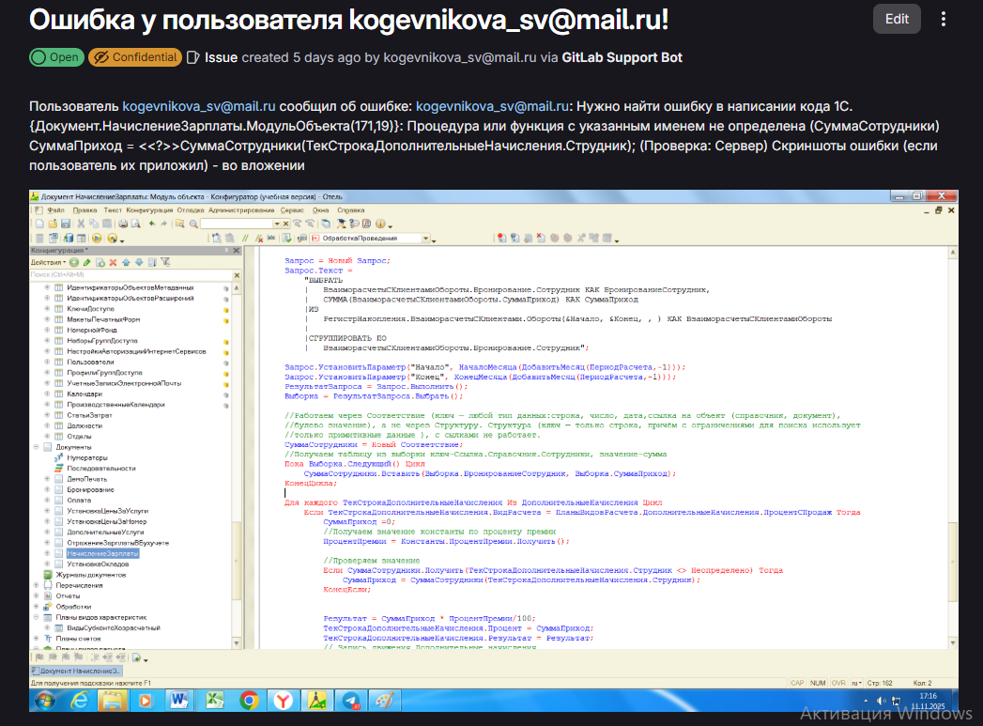Open the Администрирование menu in the Configurator

pos(241,210)
